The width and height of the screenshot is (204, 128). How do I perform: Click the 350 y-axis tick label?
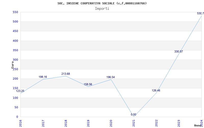15,50
